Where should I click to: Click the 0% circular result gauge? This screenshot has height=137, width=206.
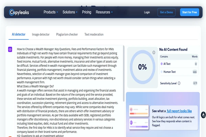[142, 67]
